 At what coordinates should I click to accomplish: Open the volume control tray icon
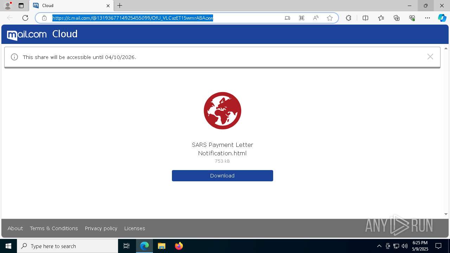[405, 246]
